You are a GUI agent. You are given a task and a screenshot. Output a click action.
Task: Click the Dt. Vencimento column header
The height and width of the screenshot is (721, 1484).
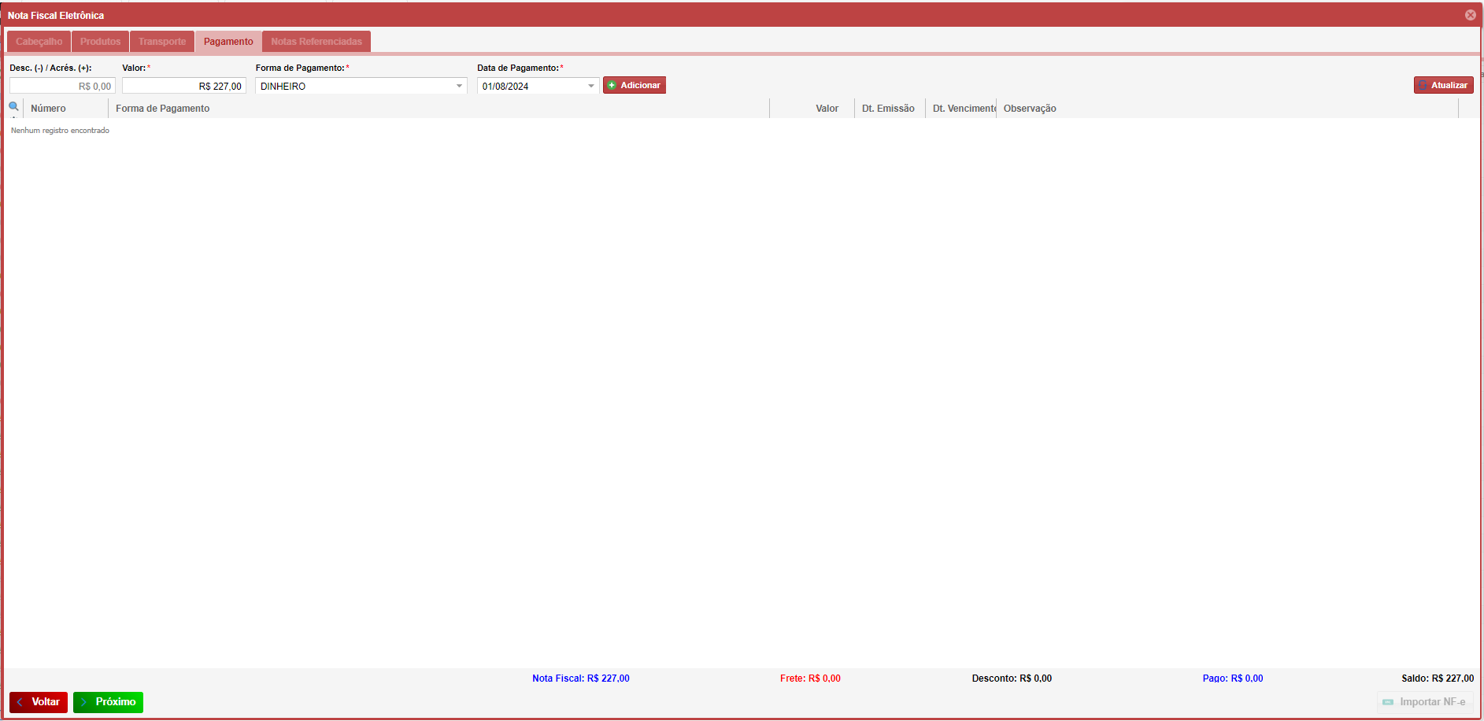pyautogui.click(x=963, y=109)
